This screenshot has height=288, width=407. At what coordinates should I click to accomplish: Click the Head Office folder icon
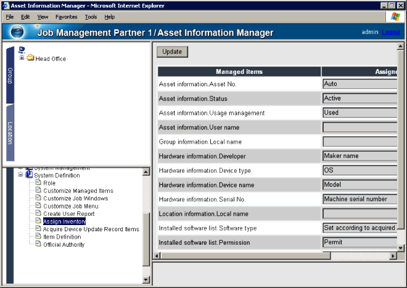[x=30, y=59]
